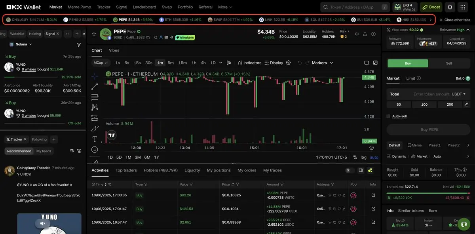Open the emoji sticker tool
This screenshot has height=234, width=475.
(95, 150)
